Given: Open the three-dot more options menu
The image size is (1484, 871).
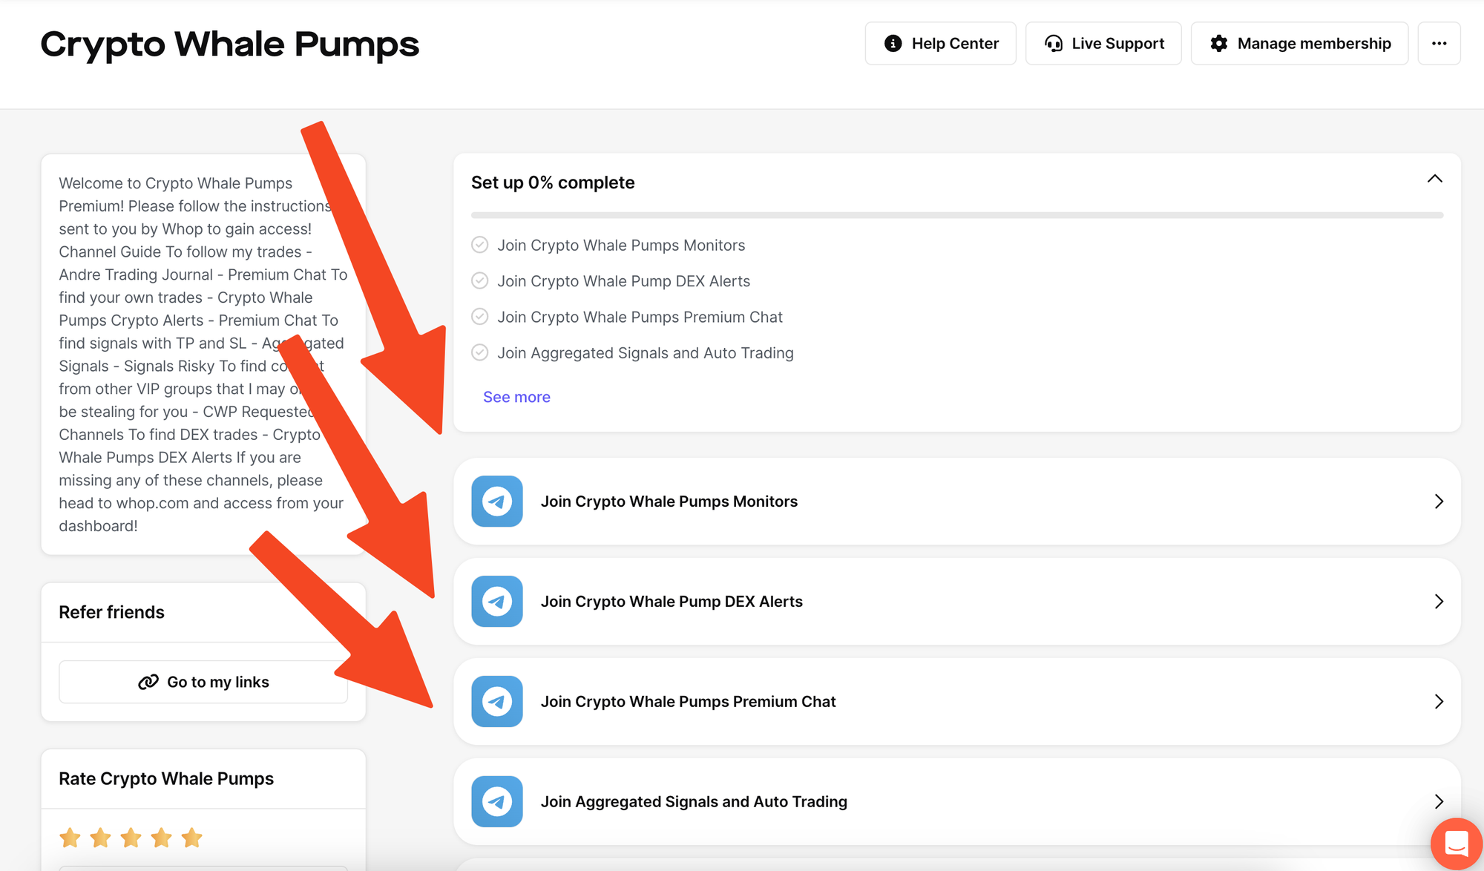Looking at the screenshot, I should [x=1439, y=44].
